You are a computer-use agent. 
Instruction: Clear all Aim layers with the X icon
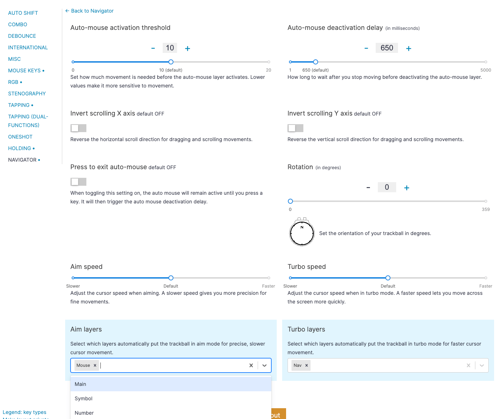tap(251, 365)
